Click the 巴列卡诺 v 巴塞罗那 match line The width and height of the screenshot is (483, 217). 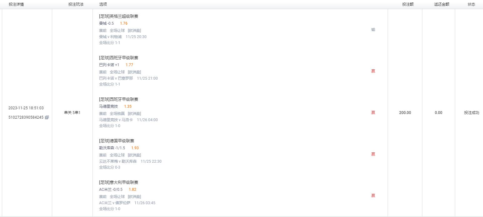(128, 78)
